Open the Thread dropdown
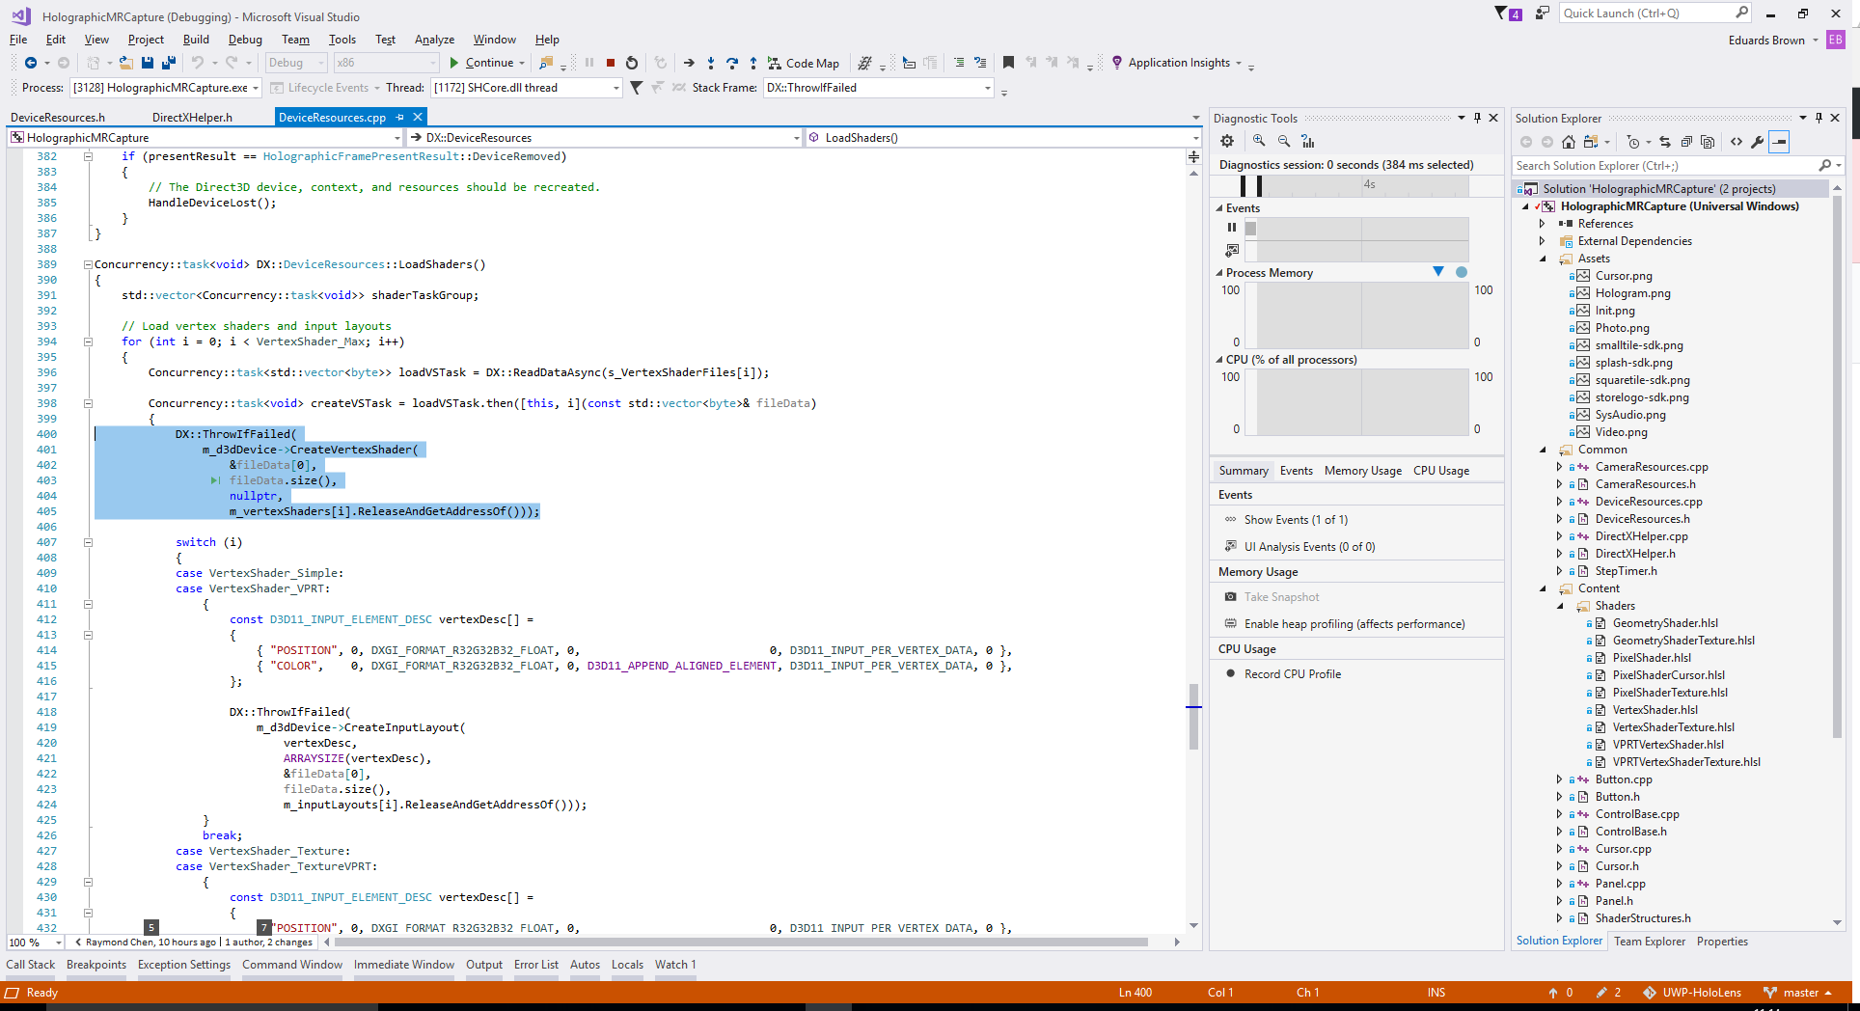The image size is (1860, 1011). [x=615, y=87]
